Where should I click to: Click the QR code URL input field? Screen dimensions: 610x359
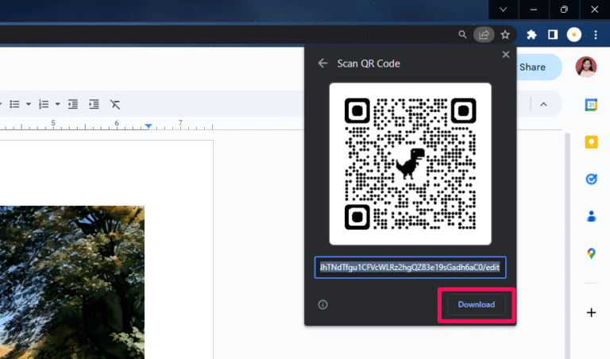click(410, 267)
